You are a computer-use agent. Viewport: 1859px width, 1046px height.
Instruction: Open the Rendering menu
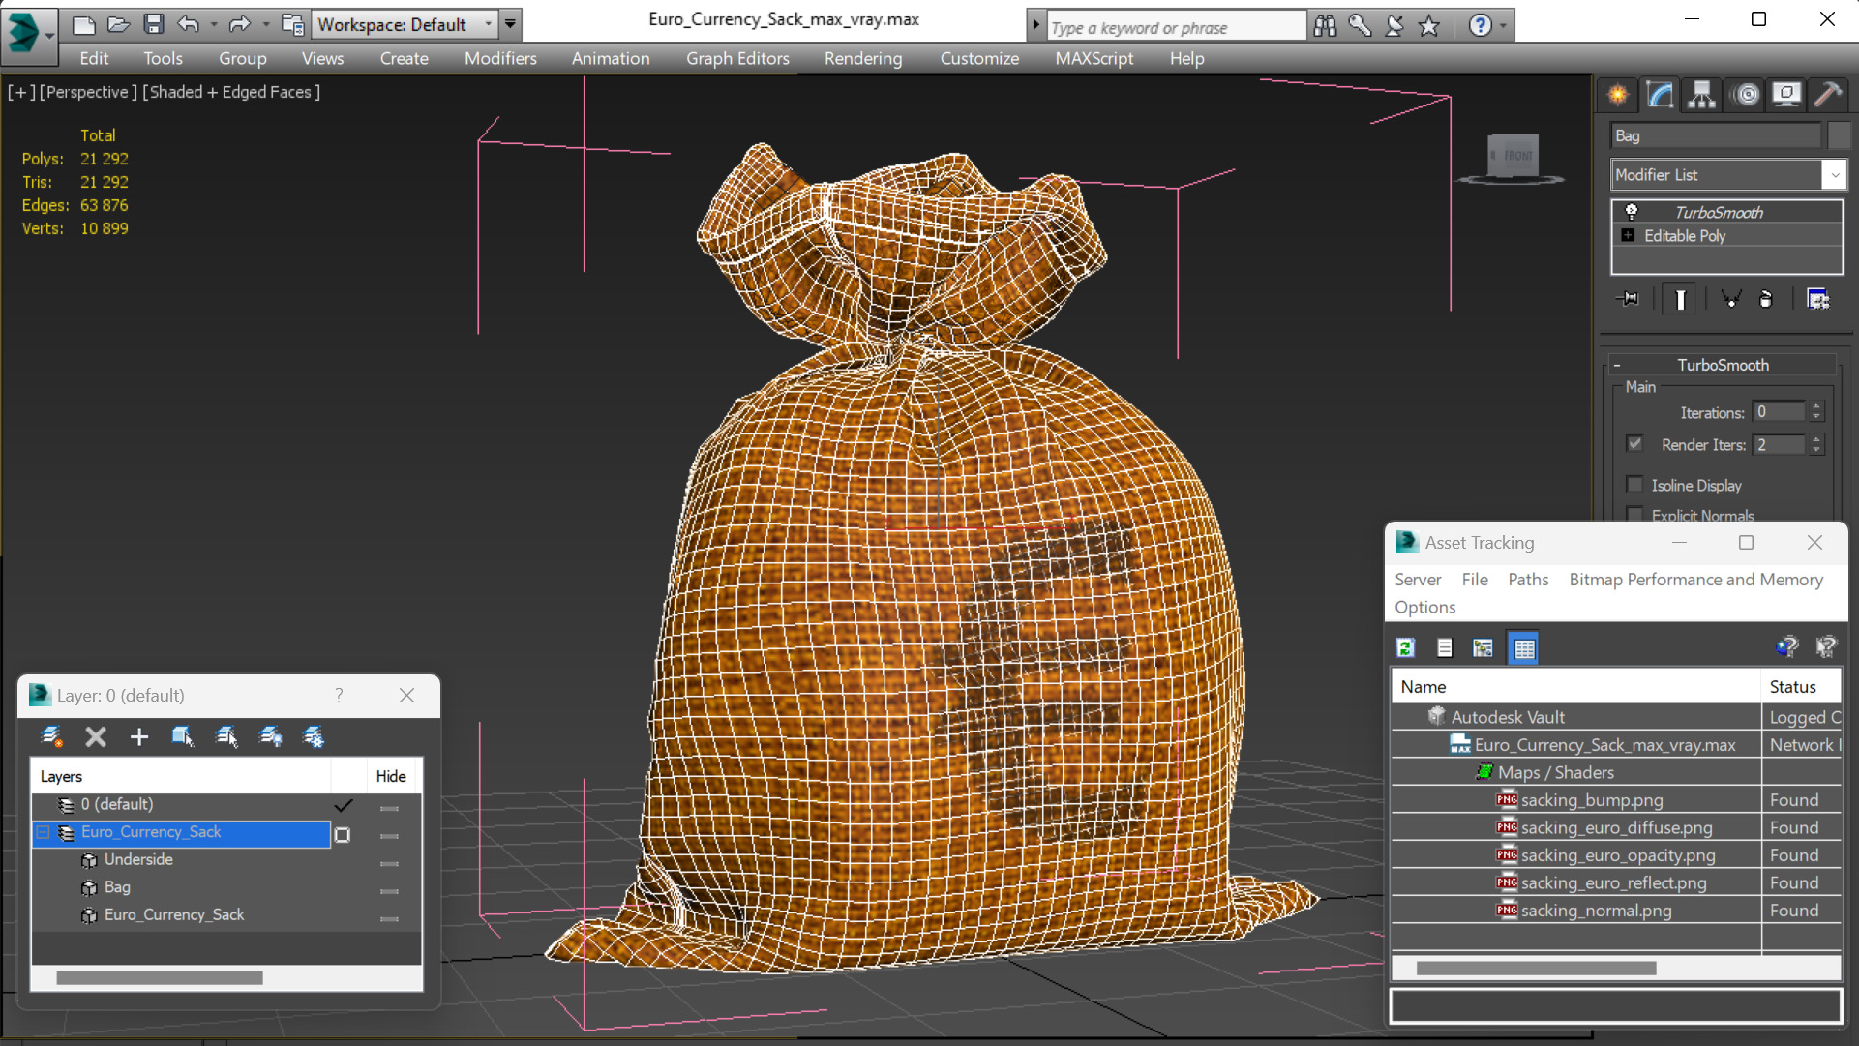point(862,58)
